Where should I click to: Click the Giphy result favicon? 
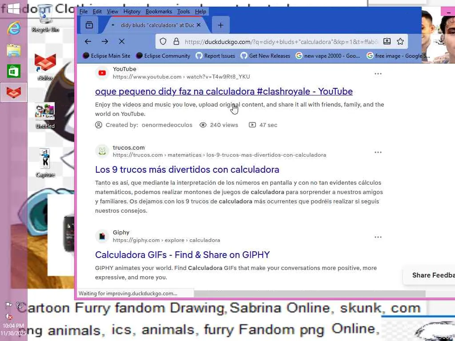tap(102, 236)
